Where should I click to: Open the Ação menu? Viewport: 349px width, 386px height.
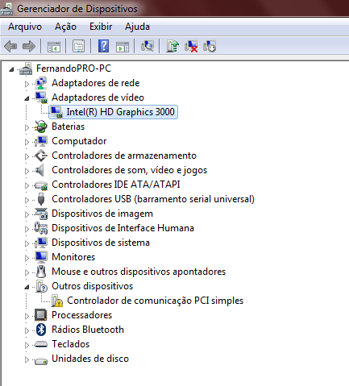click(x=65, y=27)
